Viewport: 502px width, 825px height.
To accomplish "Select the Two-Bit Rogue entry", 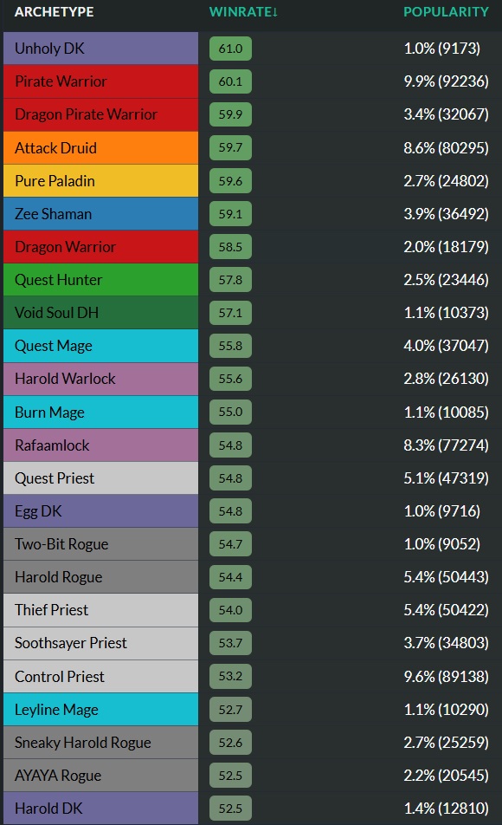I will click(101, 544).
